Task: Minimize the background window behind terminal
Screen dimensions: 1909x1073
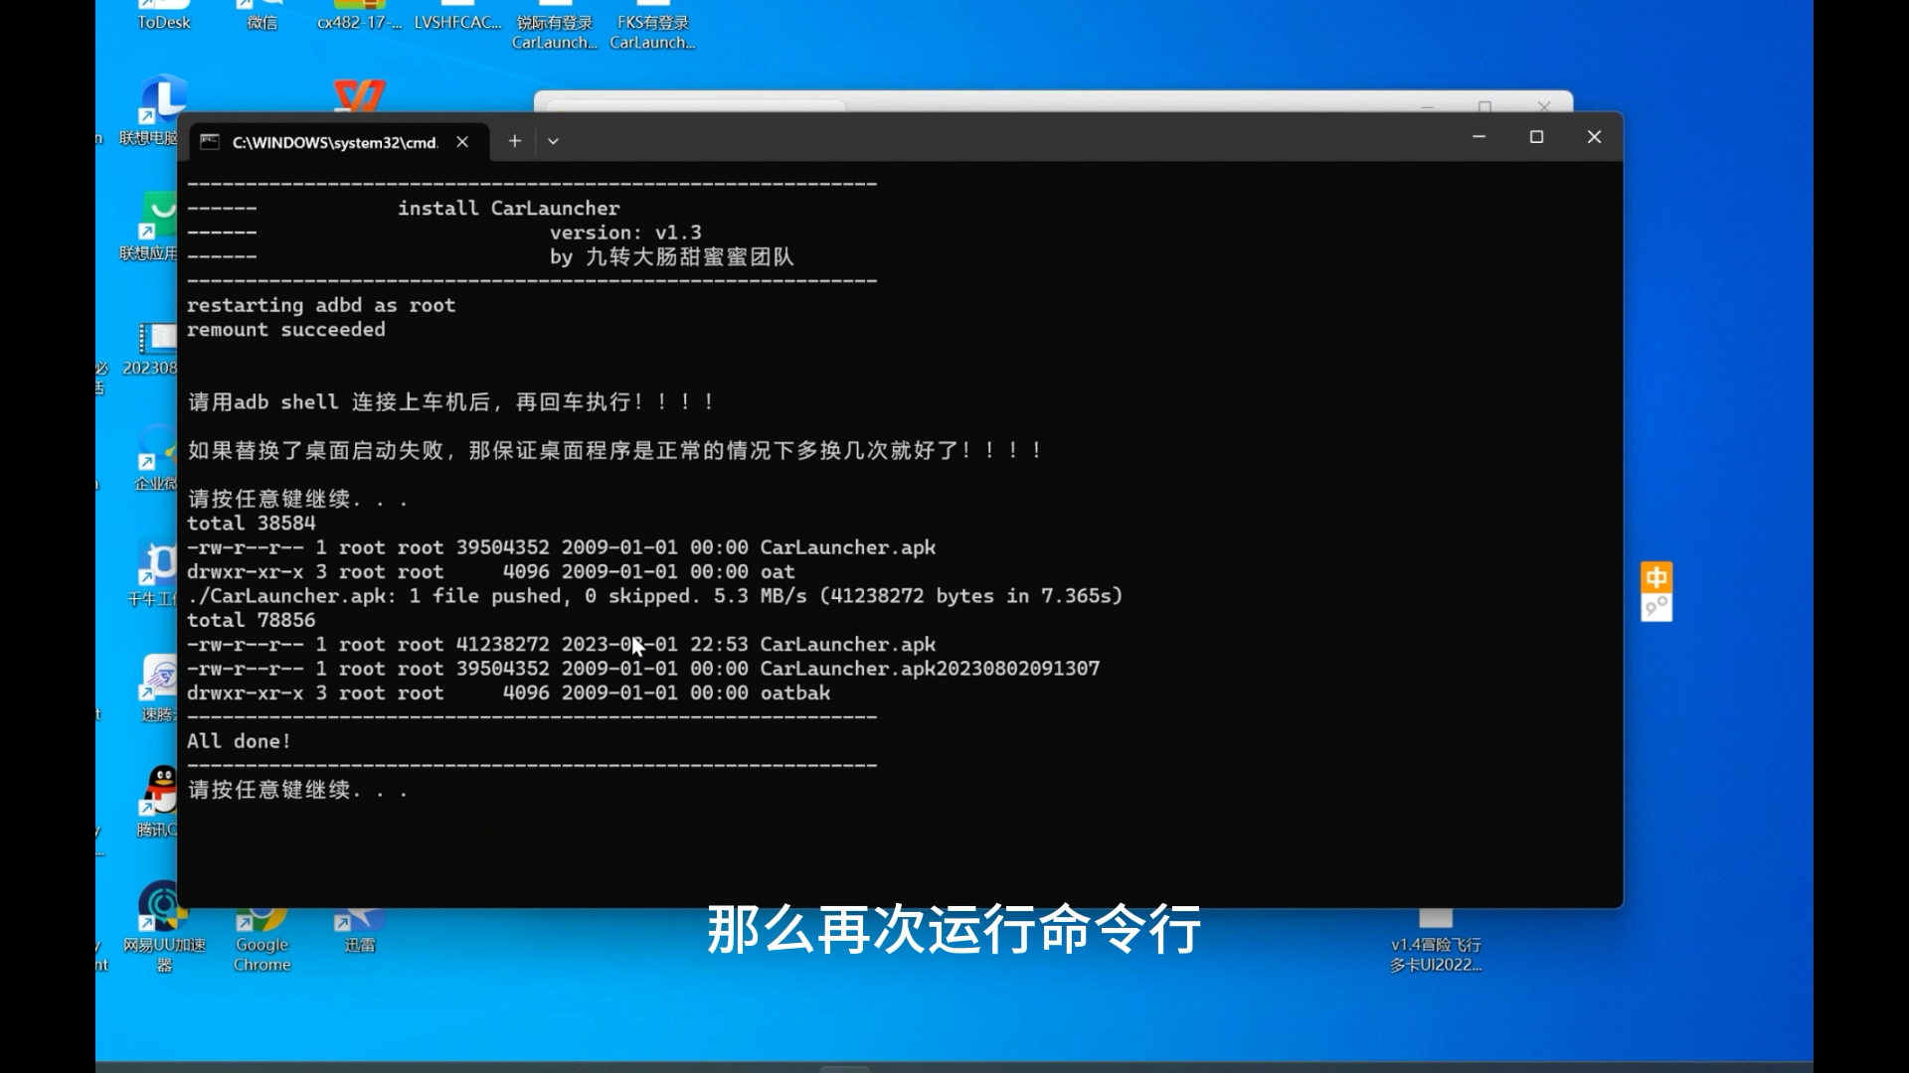Action: 1428,105
